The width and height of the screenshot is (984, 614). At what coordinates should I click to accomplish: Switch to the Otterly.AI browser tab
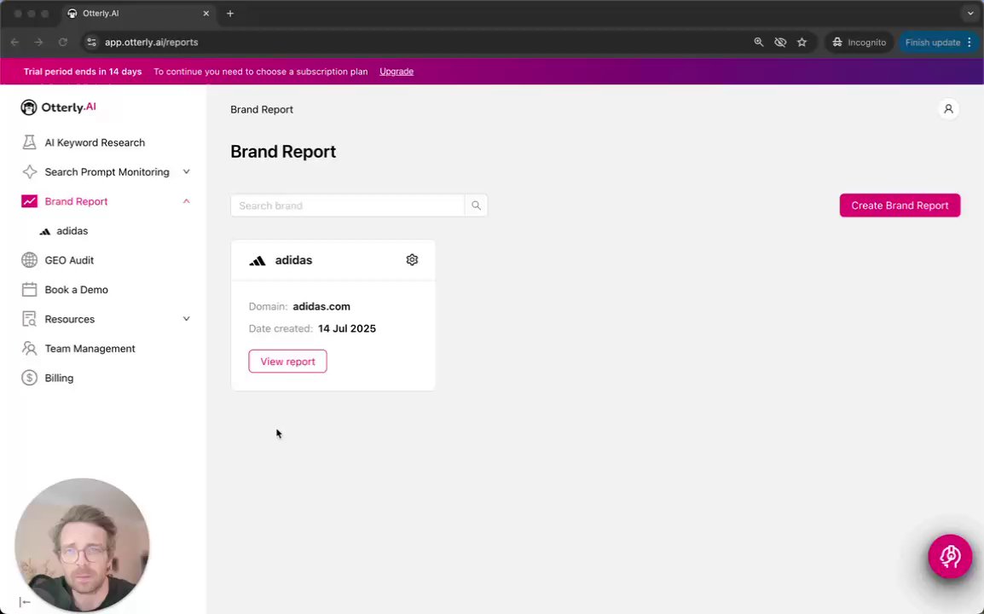pos(138,13)
